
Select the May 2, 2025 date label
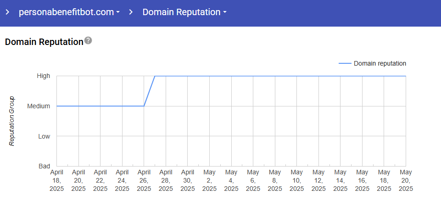(210, 180)
